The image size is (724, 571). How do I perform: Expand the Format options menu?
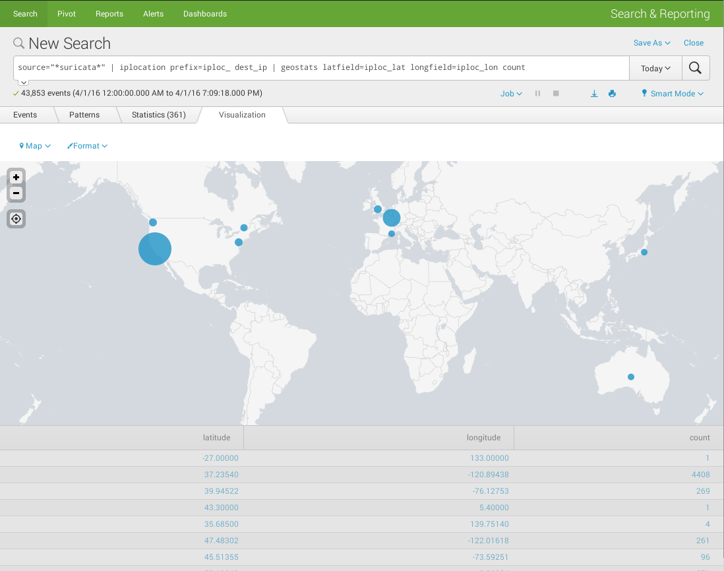click(87, 146)
